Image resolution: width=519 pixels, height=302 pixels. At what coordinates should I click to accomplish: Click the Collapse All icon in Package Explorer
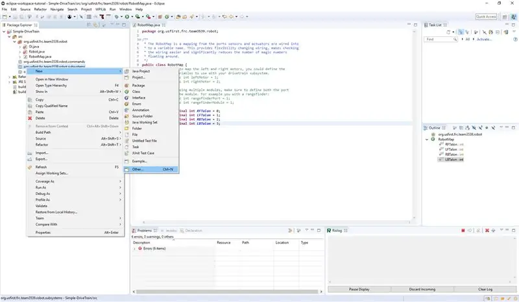pos(89,25)
